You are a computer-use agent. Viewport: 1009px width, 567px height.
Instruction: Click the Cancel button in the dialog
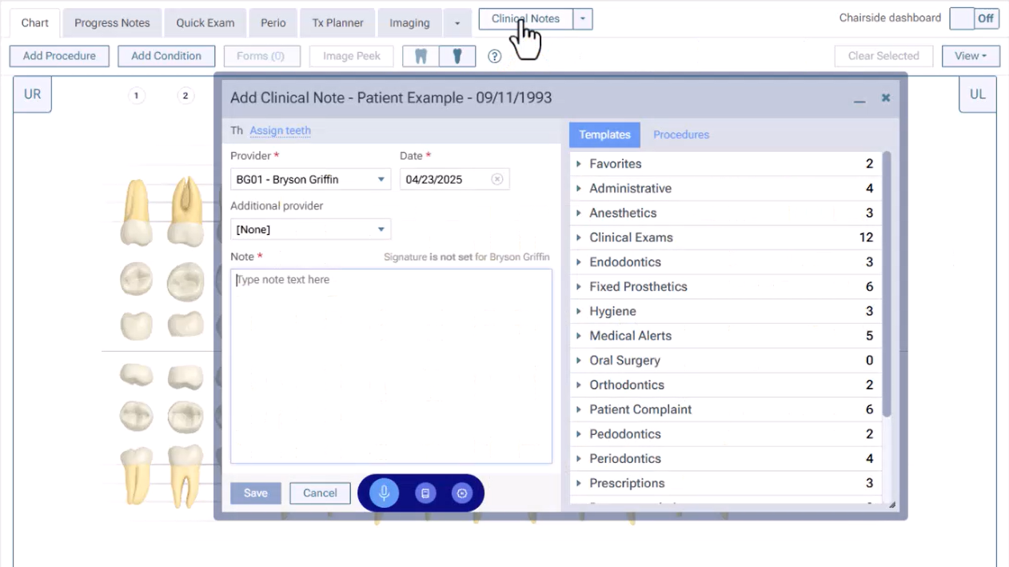pos(320,493)
